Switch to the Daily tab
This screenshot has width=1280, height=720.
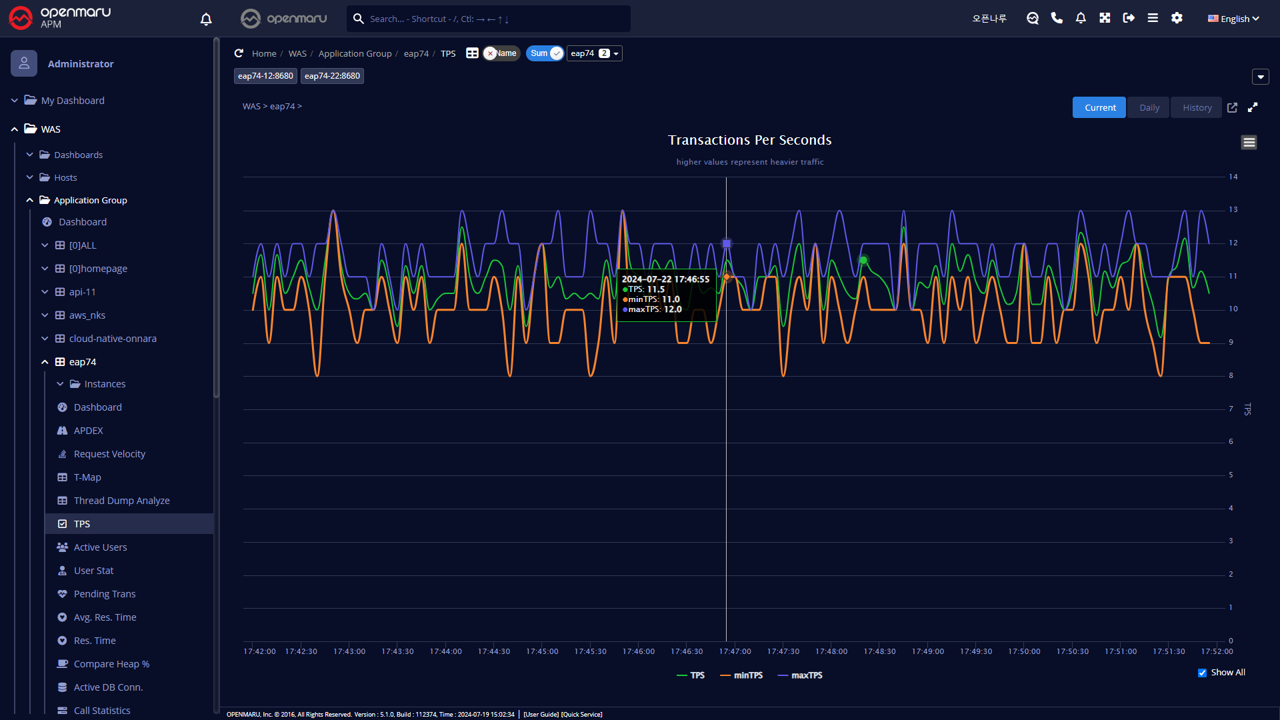tap(1149, 107)
